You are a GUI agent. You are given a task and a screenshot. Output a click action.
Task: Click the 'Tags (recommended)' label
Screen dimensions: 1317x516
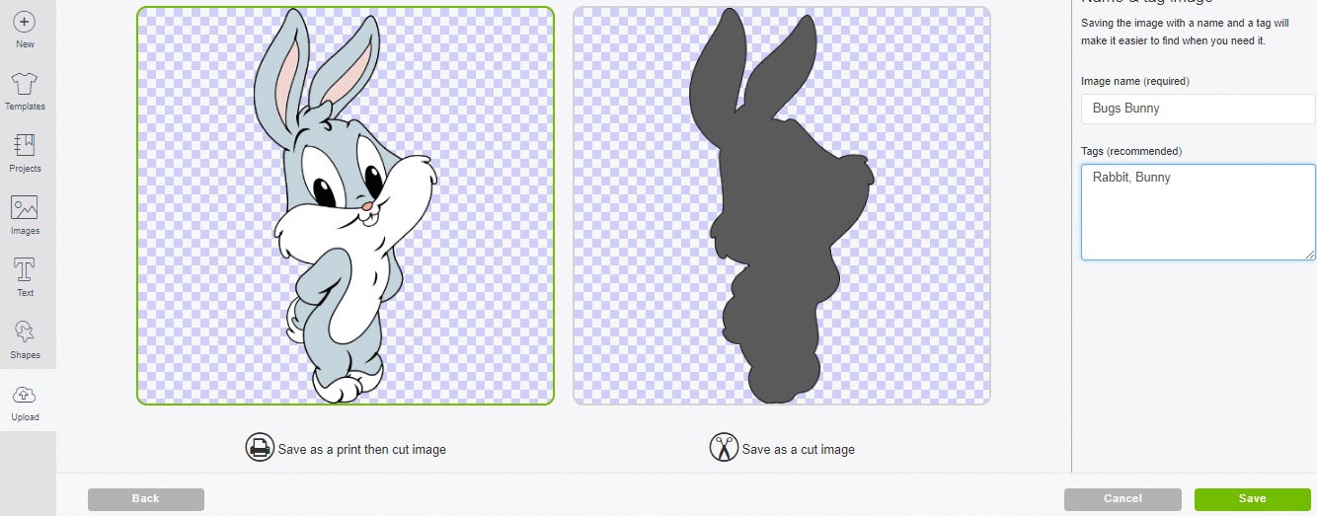click(x=1131, y=151)
